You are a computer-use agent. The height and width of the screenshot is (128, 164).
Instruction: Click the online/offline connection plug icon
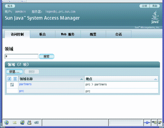click(x=147, y=122)
